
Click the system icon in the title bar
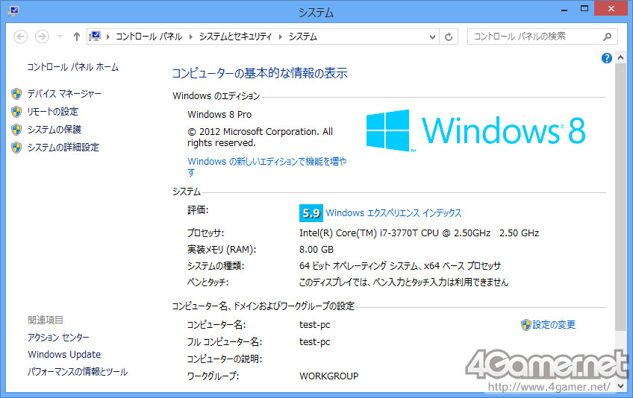[9, 11]
